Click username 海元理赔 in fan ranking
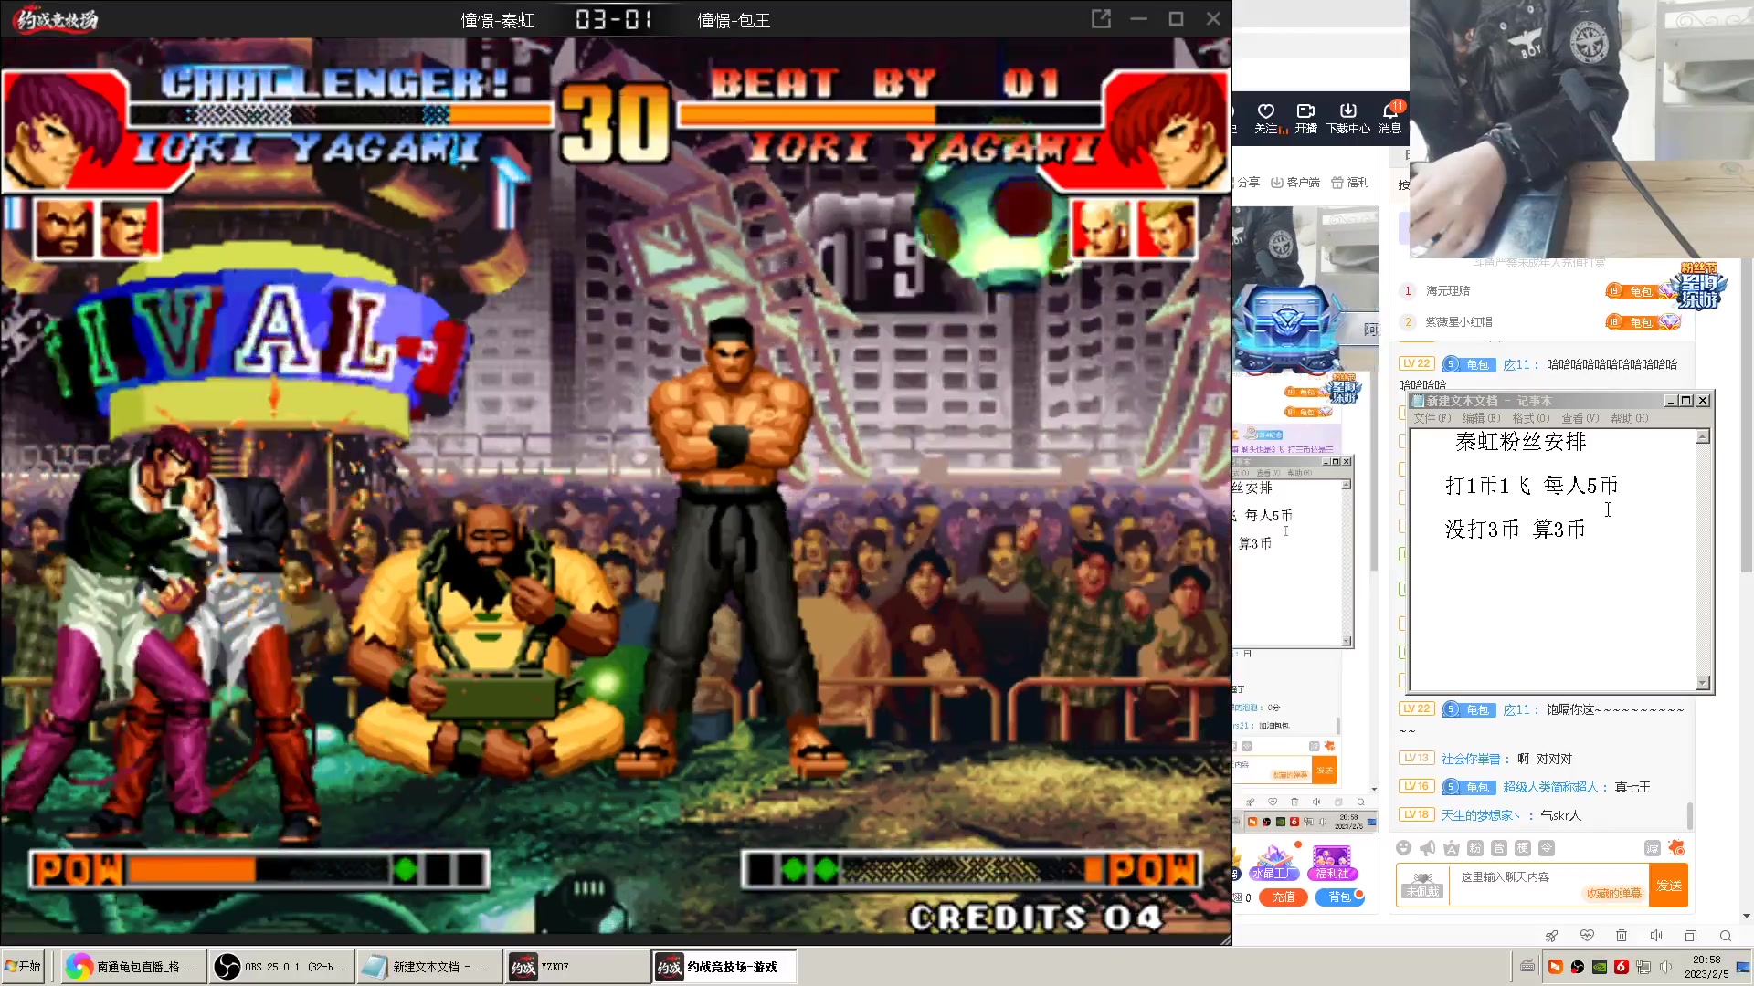This screenshot has width=1754, height=986. point(1448,291)
